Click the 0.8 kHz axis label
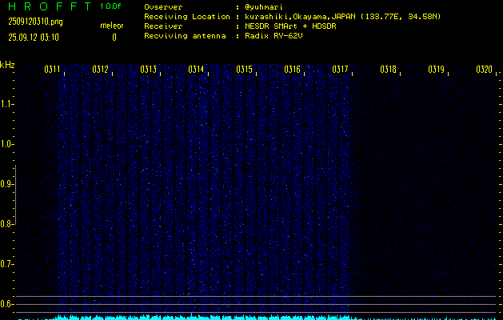Viewport: 503px width, 320px height. tap(6, 224)
